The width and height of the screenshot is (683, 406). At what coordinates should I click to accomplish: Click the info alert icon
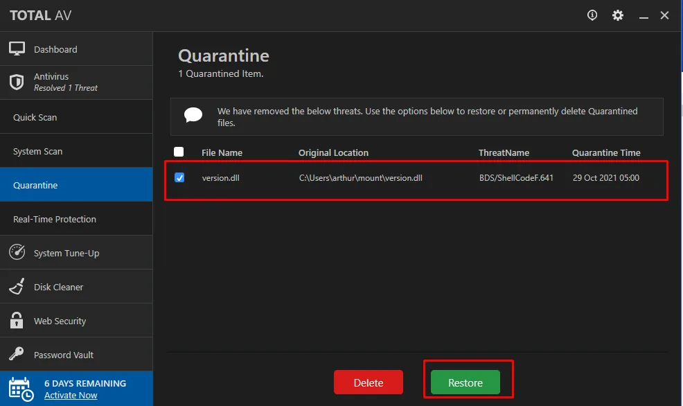[x=592, y=15]
